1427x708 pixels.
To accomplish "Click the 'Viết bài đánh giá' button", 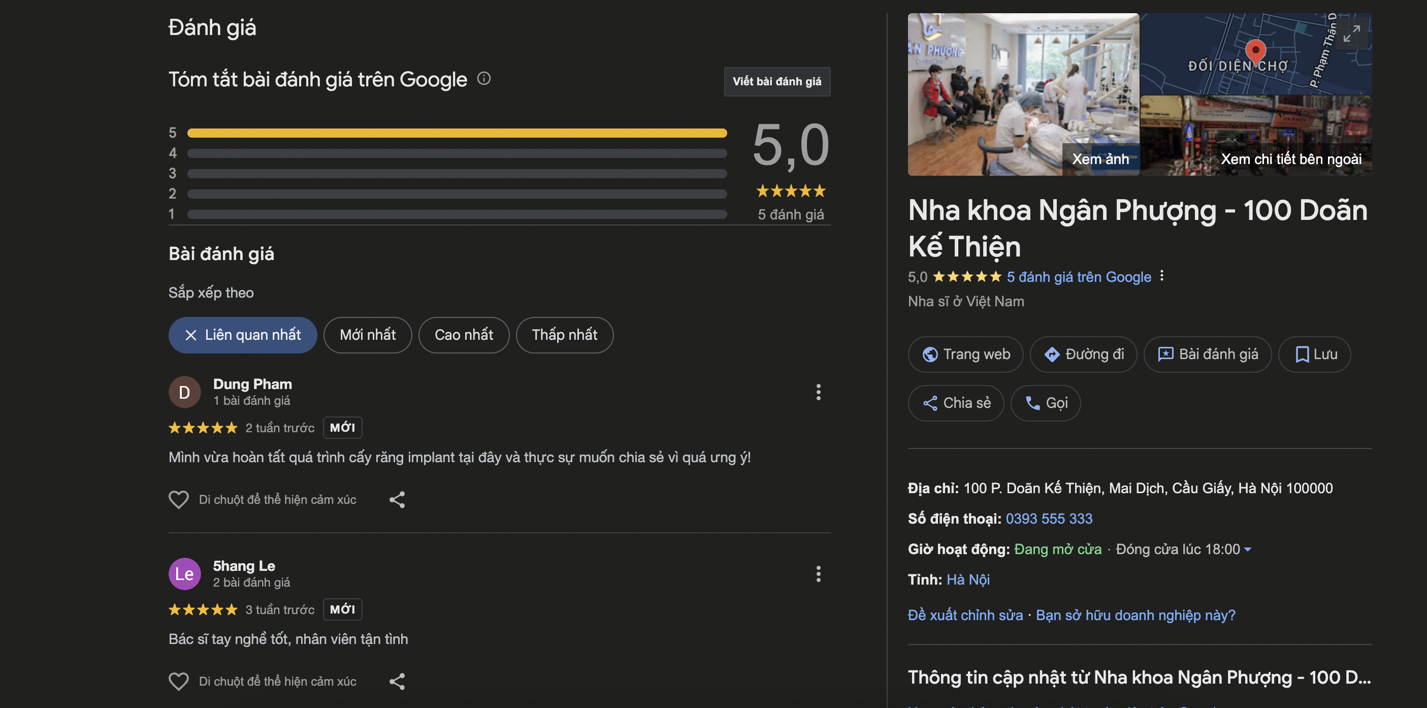I will (776, 81).
